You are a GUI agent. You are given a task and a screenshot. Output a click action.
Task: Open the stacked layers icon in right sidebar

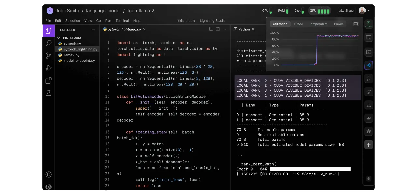point(368,131)
